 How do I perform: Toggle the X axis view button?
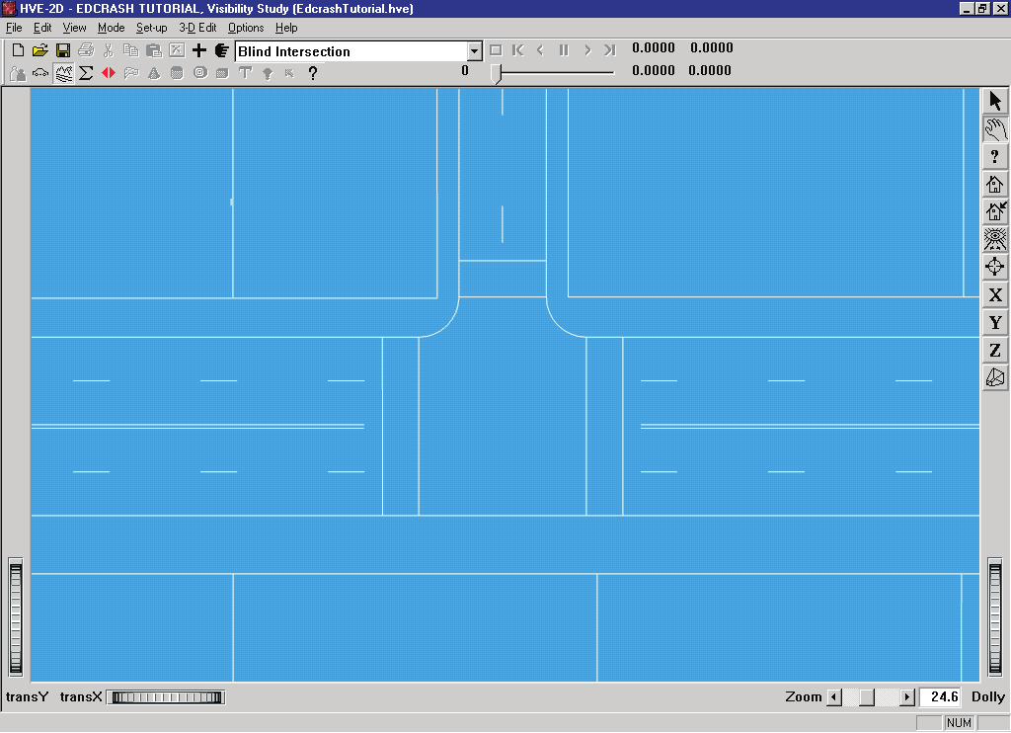click(995, 294)
